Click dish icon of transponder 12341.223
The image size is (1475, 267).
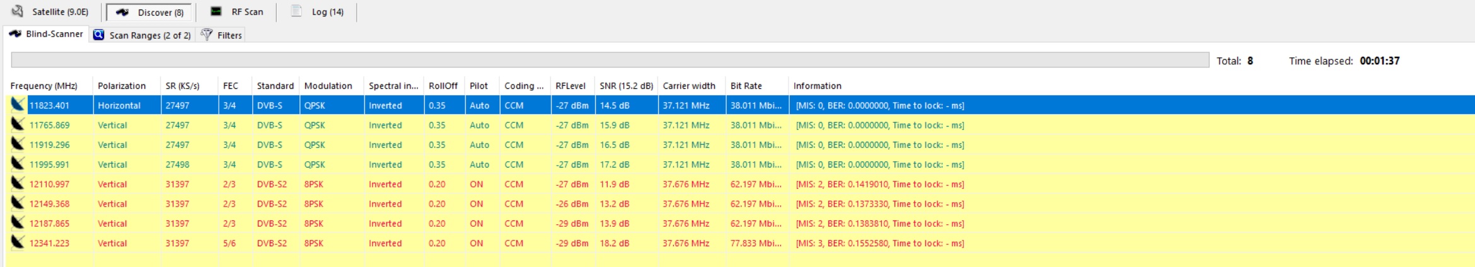18,242
